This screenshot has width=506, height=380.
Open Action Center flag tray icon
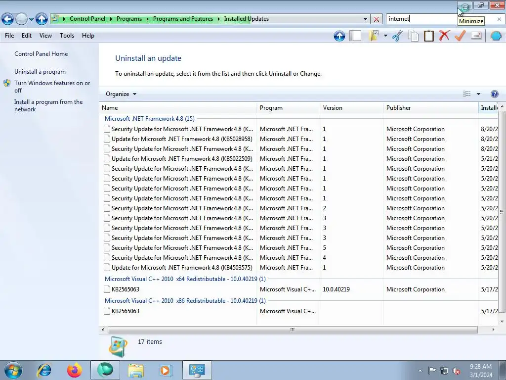pyautogui.click(x=432, y=370)
